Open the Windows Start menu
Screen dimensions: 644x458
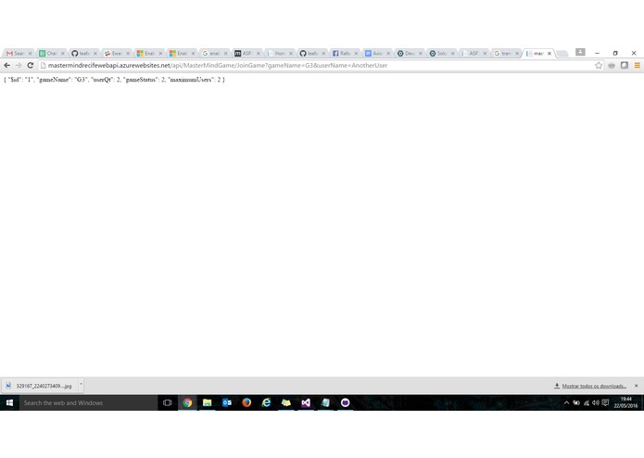[9, 402]
